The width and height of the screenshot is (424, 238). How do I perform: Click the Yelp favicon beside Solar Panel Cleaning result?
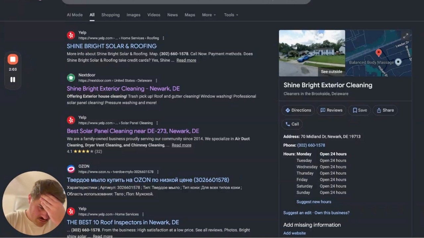click(71, 120)
